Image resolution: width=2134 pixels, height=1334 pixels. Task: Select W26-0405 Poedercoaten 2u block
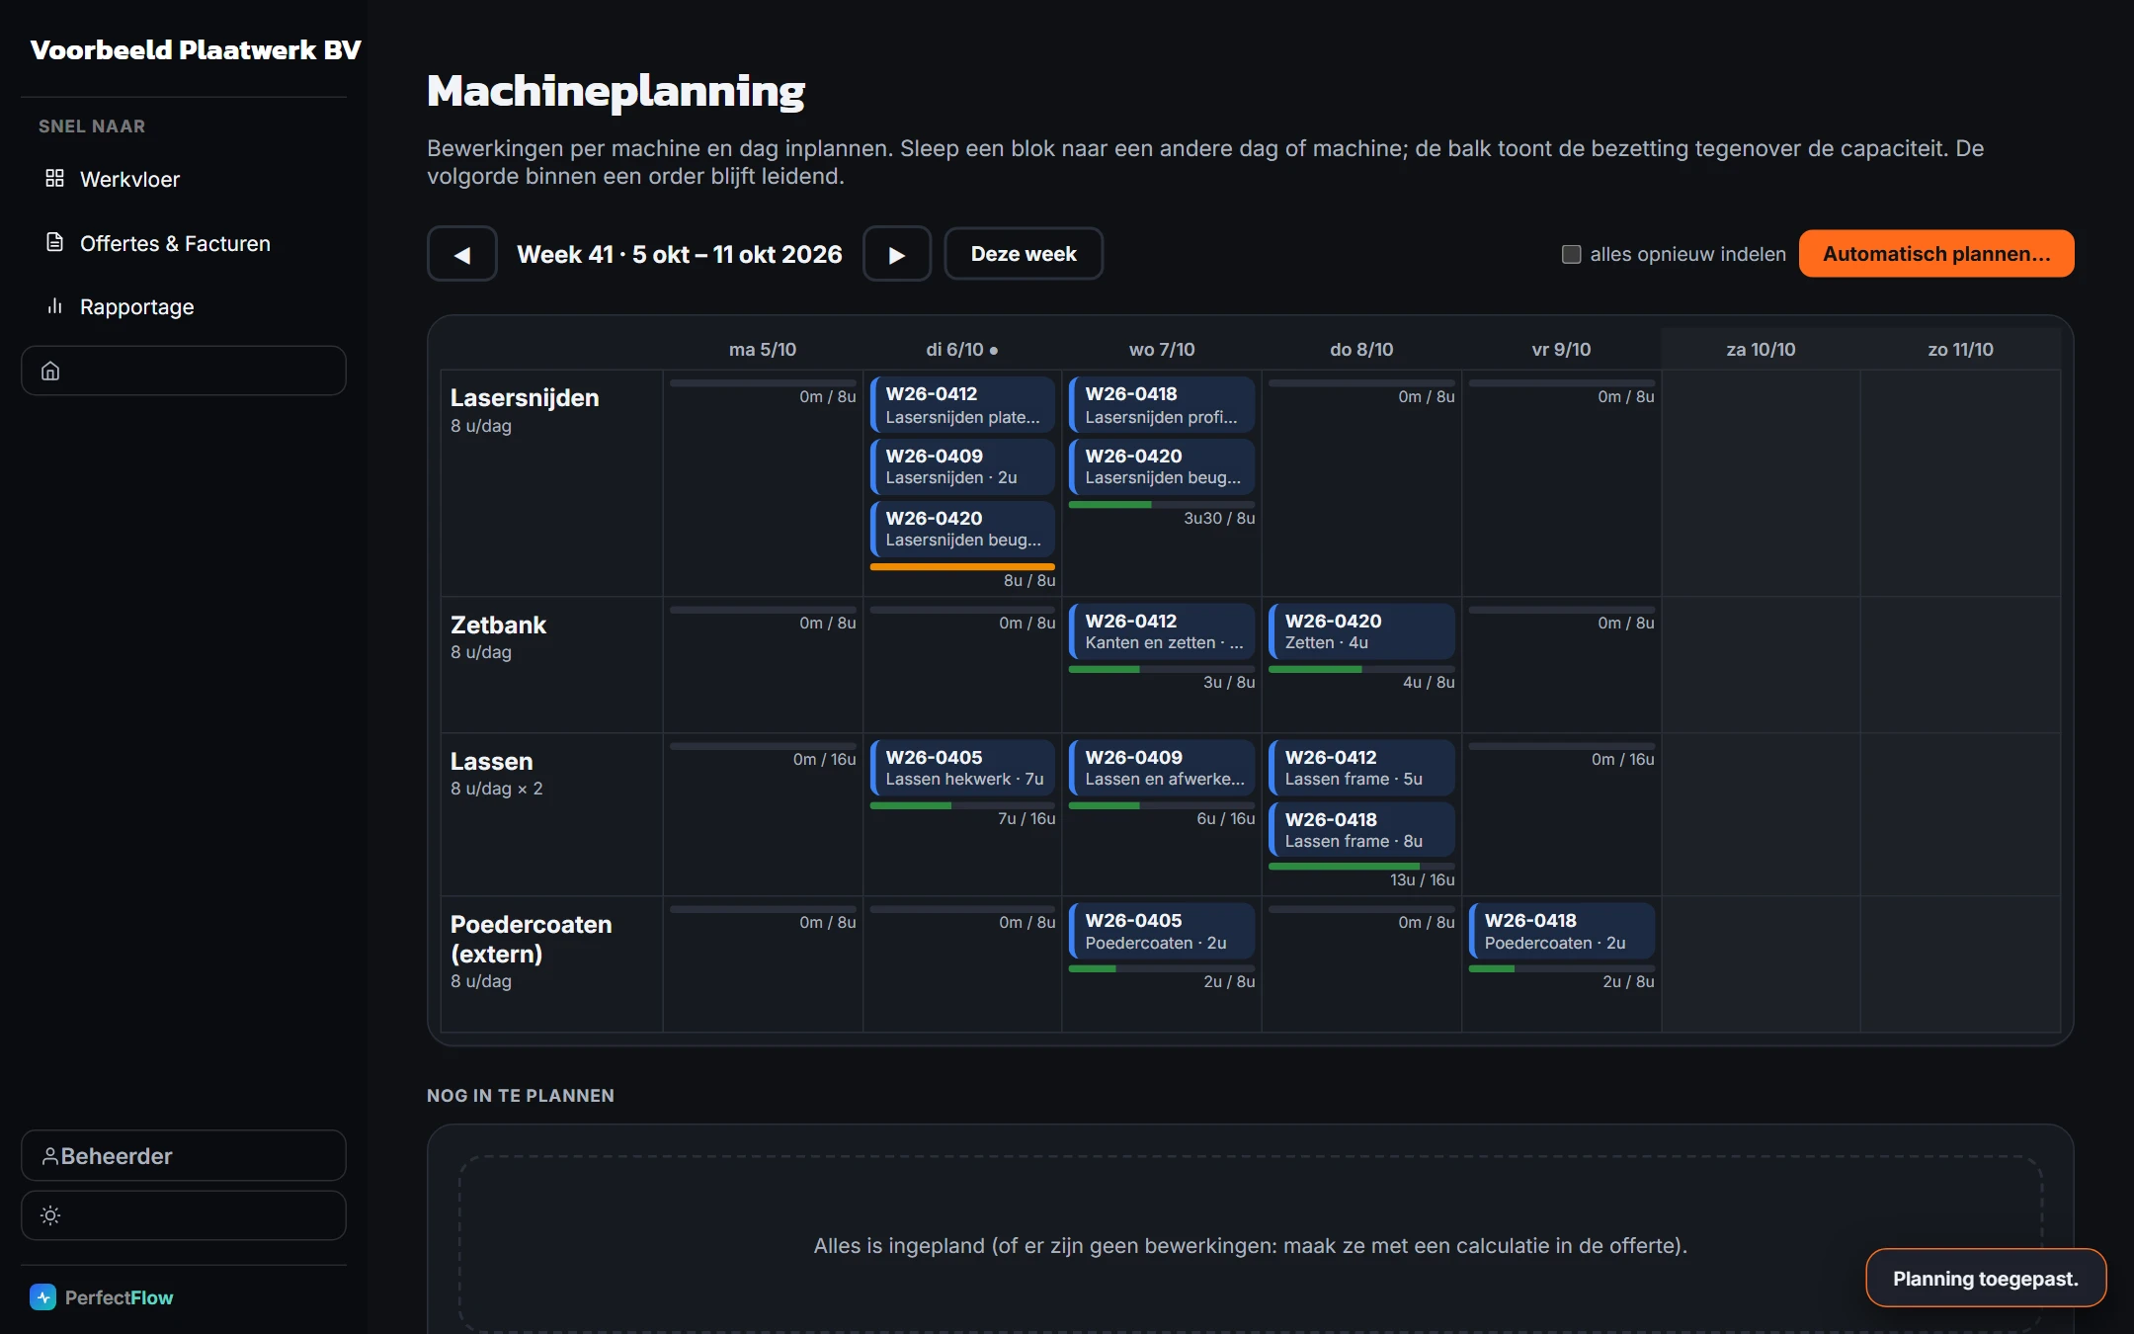1162,931
